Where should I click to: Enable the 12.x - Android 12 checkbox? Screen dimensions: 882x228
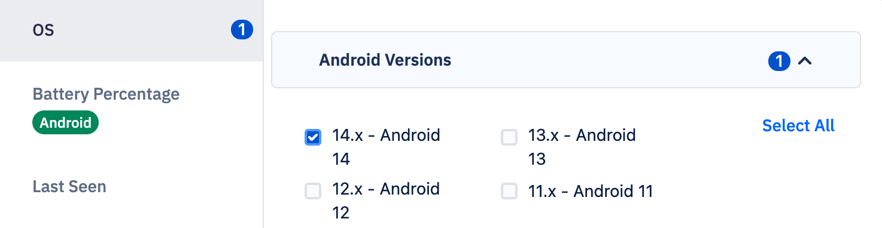313,191
